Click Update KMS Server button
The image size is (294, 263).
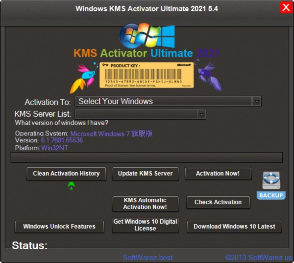click(x=146, y=174)
